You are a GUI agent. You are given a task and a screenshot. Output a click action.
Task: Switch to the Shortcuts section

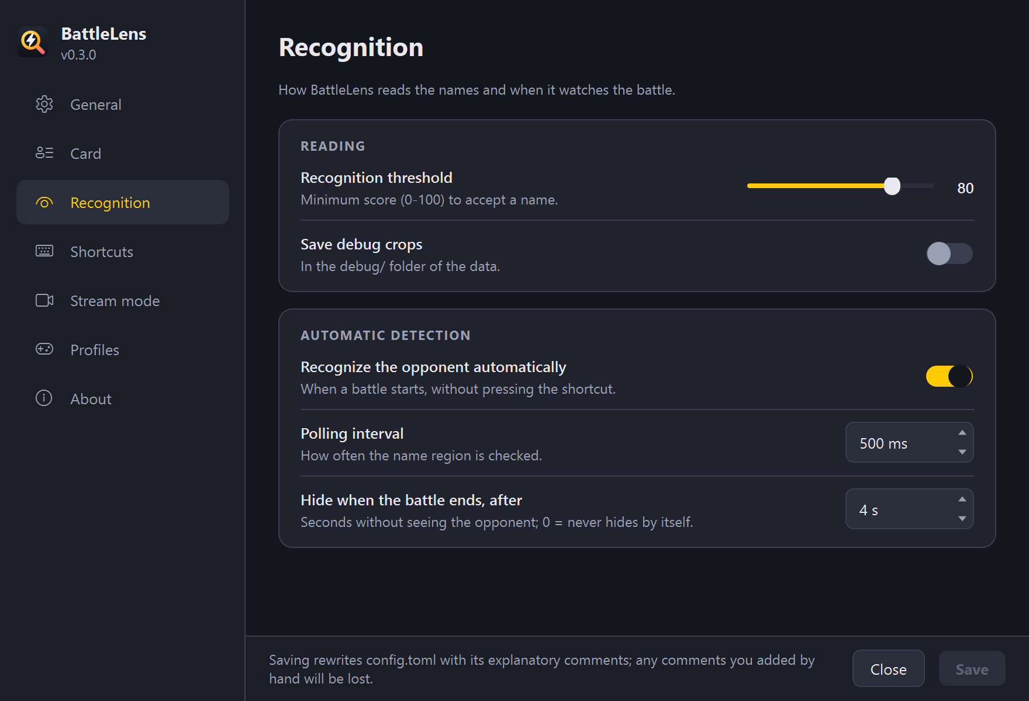[x=123, y=252]
